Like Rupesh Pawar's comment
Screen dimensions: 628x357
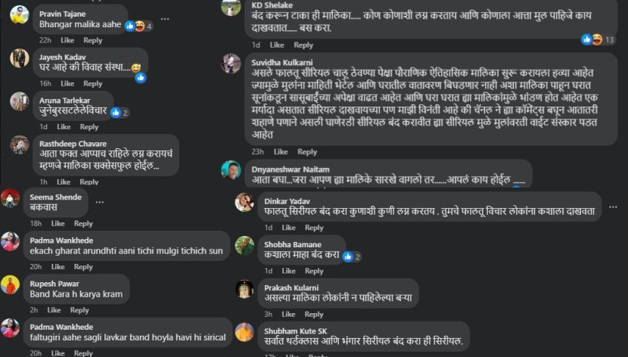click(54, 310)
